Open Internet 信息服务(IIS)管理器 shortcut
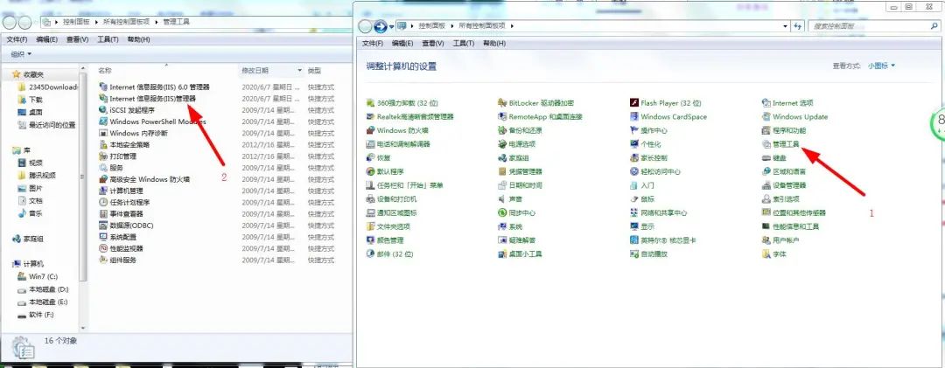 [x=152, y=99]
